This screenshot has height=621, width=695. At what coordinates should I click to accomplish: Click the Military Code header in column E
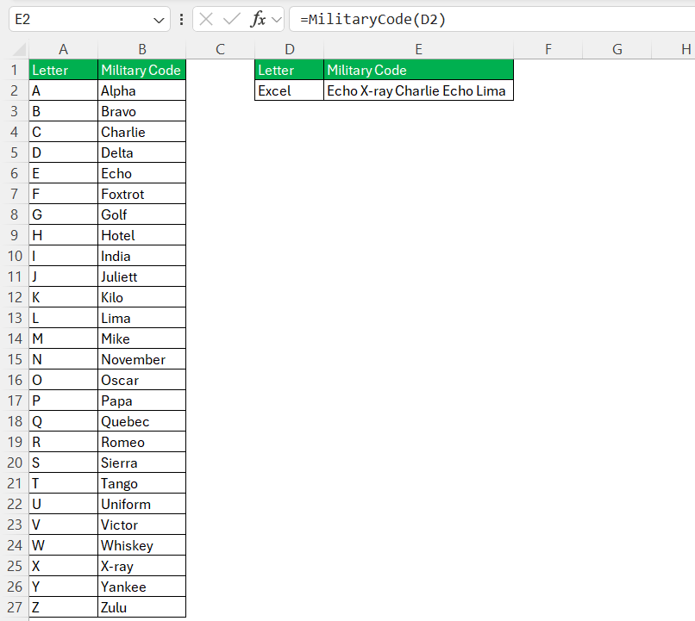[x=418, y=70]
